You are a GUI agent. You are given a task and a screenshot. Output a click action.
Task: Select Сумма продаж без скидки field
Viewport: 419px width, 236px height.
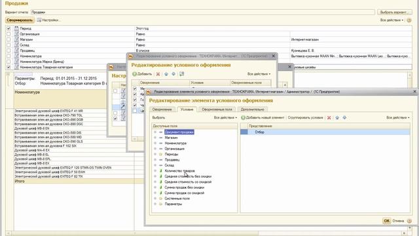185,187
